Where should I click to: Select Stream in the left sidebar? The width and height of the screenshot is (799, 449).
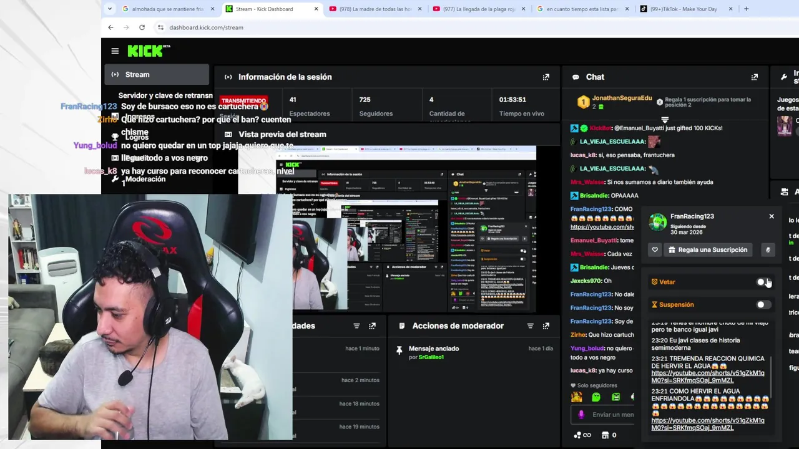[157, 74]
